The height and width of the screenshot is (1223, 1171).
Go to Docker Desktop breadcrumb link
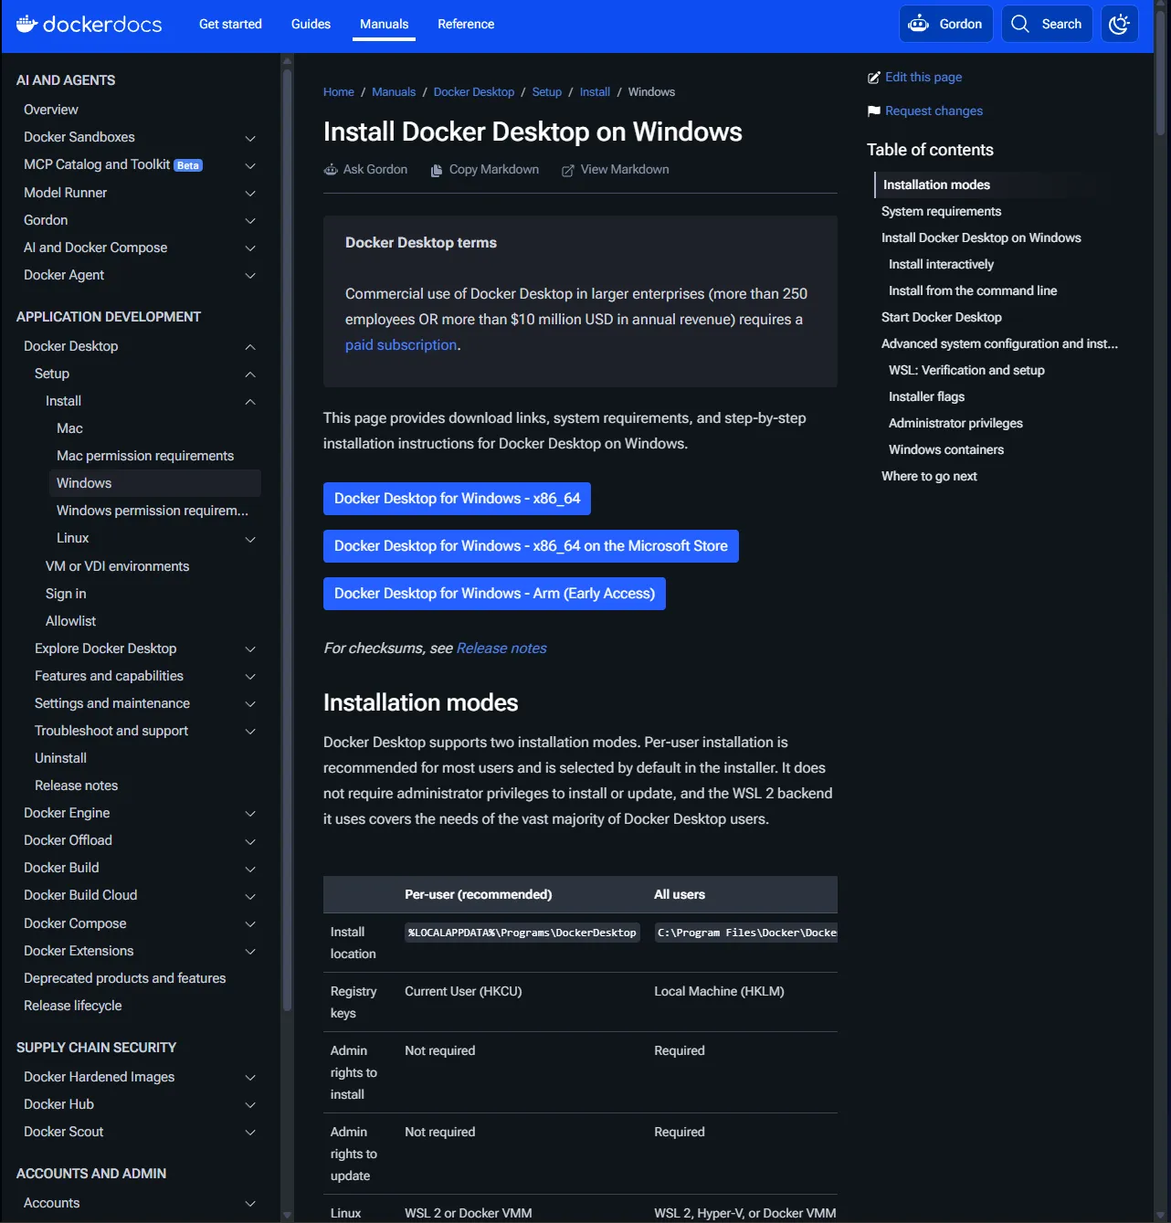(x=474, y=92)
